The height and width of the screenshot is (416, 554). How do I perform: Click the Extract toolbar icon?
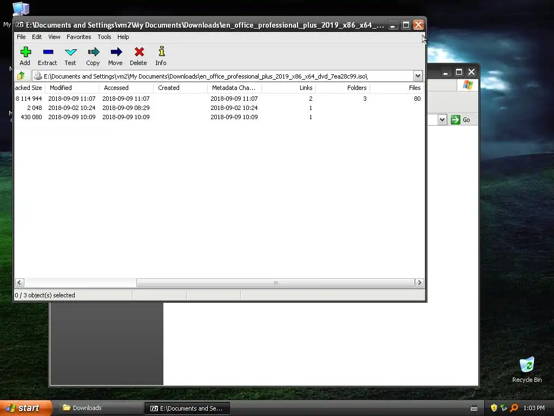tap(48, 52)
